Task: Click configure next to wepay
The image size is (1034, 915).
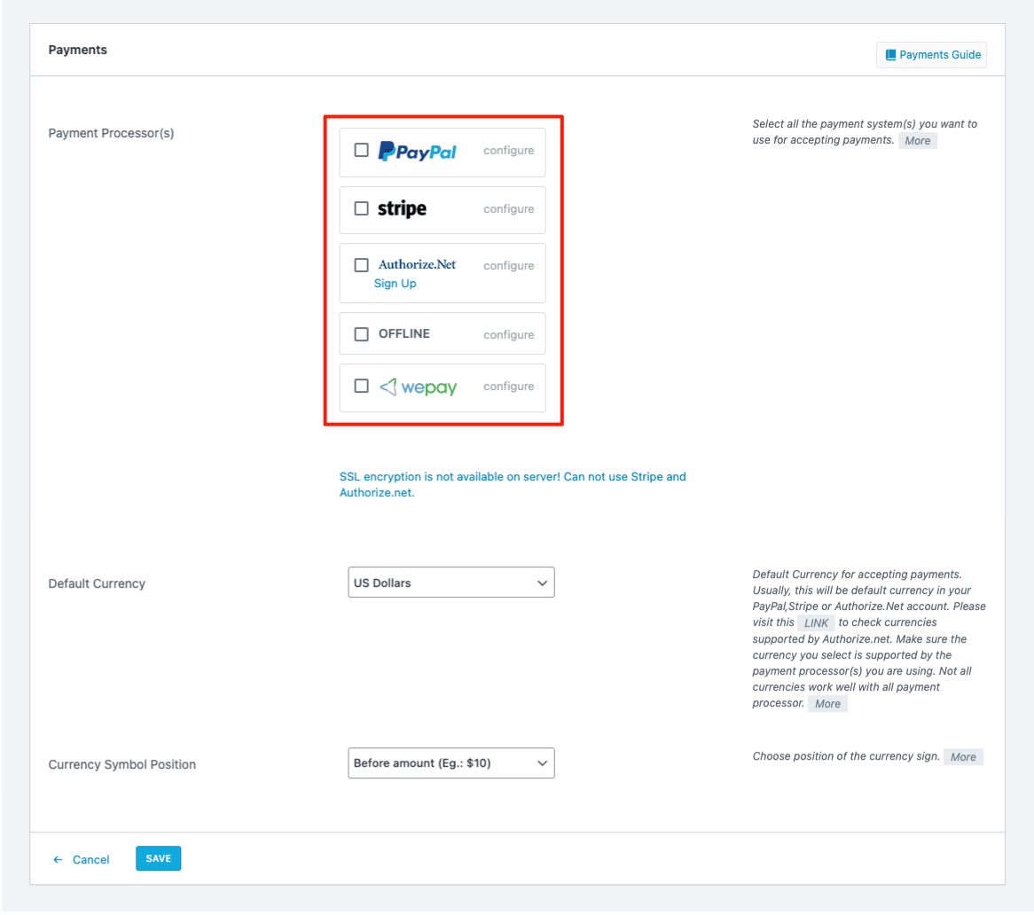Action: (x=508, y=387)
